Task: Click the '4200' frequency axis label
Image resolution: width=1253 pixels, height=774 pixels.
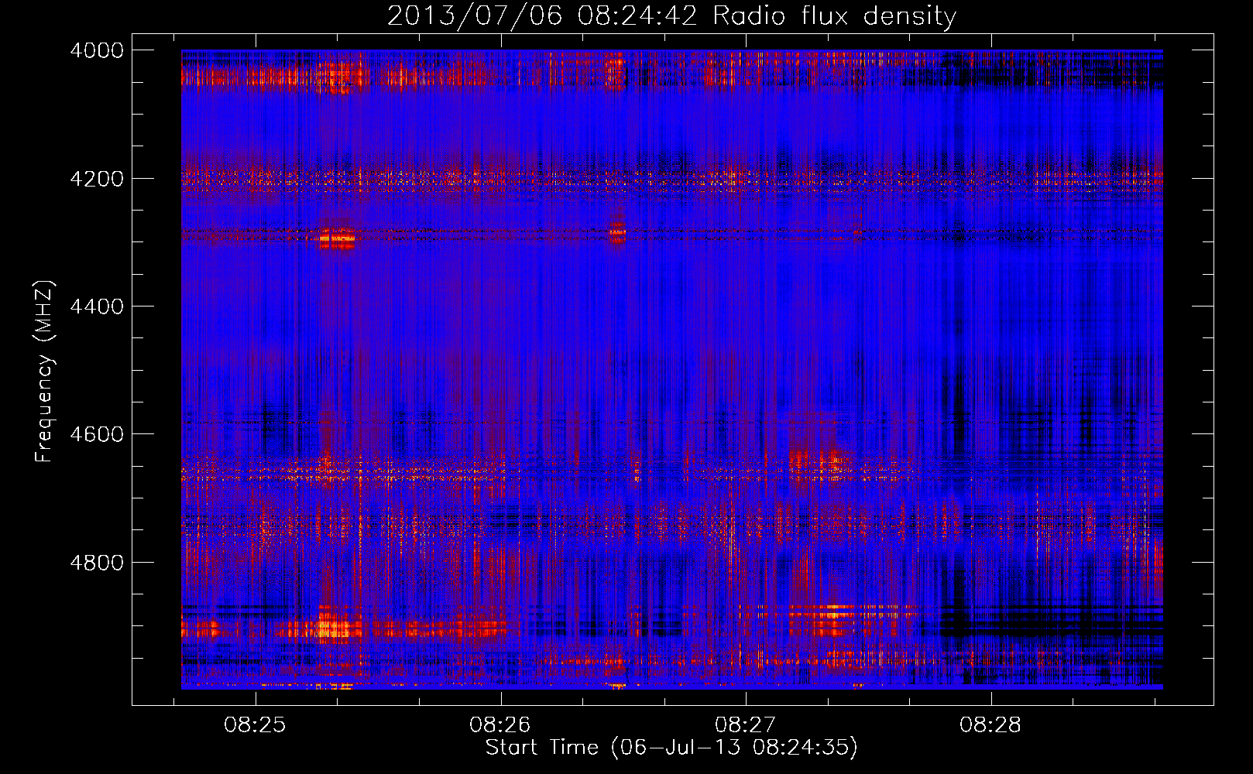Action: point(97,178)
